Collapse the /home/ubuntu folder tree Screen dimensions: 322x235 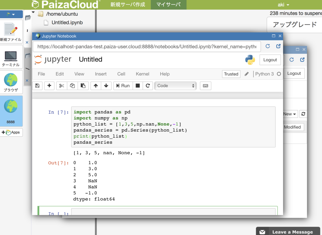(33, 12)
